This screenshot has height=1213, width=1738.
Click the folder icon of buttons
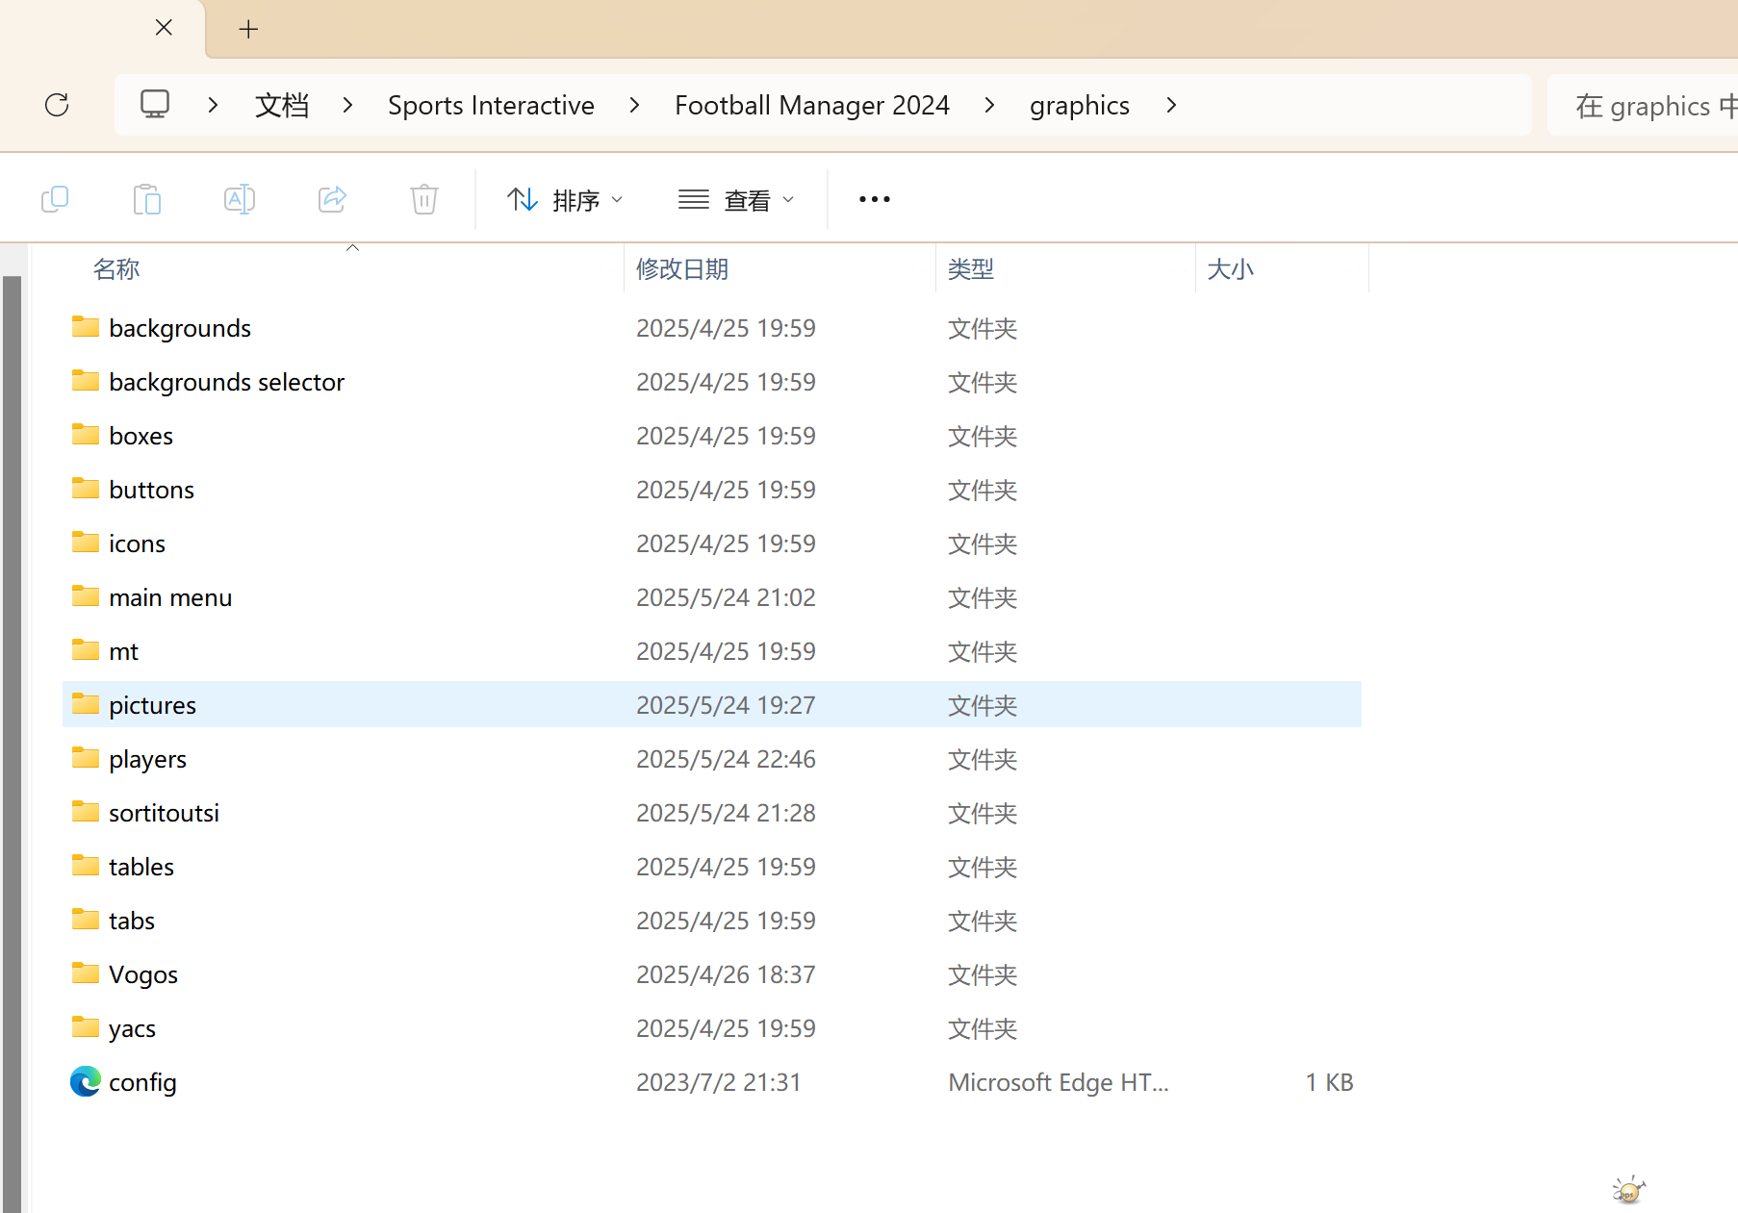(x=86, y=489)
